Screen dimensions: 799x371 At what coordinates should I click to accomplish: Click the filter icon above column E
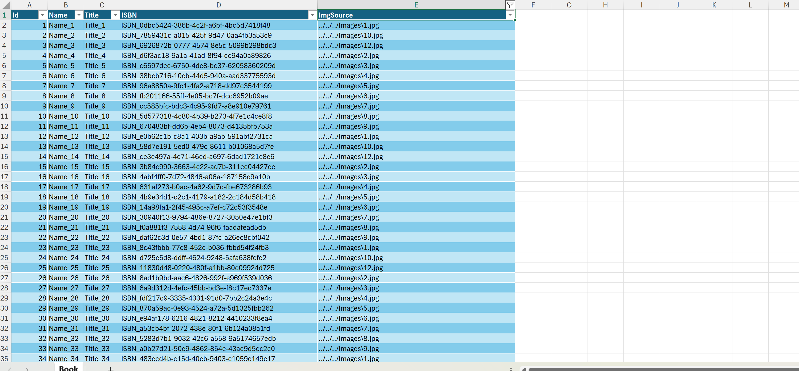click(x=510, y=5)
